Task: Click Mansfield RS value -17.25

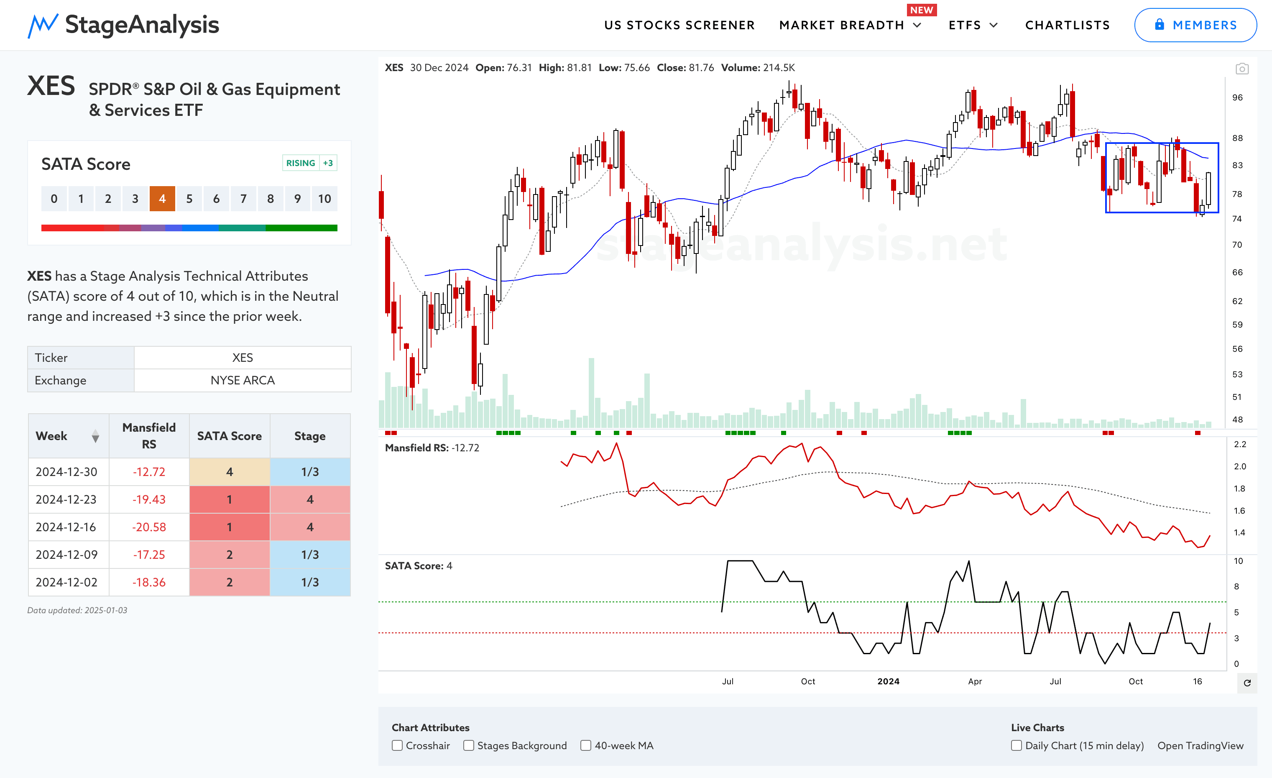Action: (x=149, y=555)
